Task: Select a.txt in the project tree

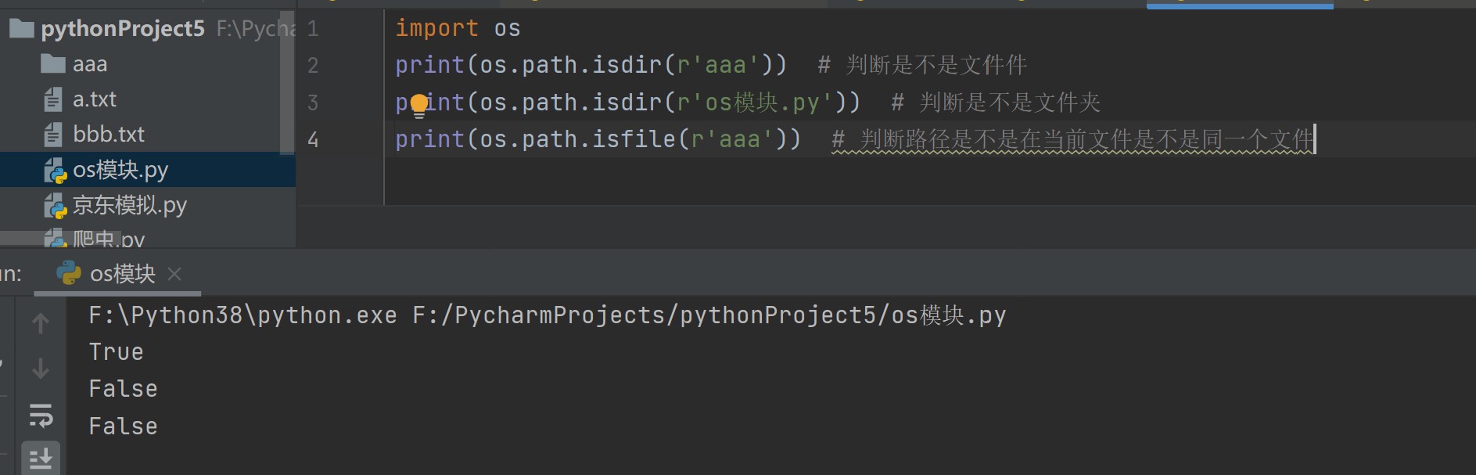Action: (94, 99)
